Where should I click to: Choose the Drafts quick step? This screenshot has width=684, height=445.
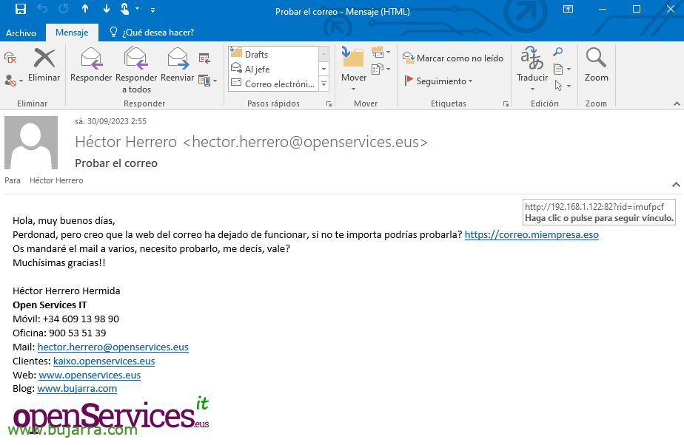(274, 54)
